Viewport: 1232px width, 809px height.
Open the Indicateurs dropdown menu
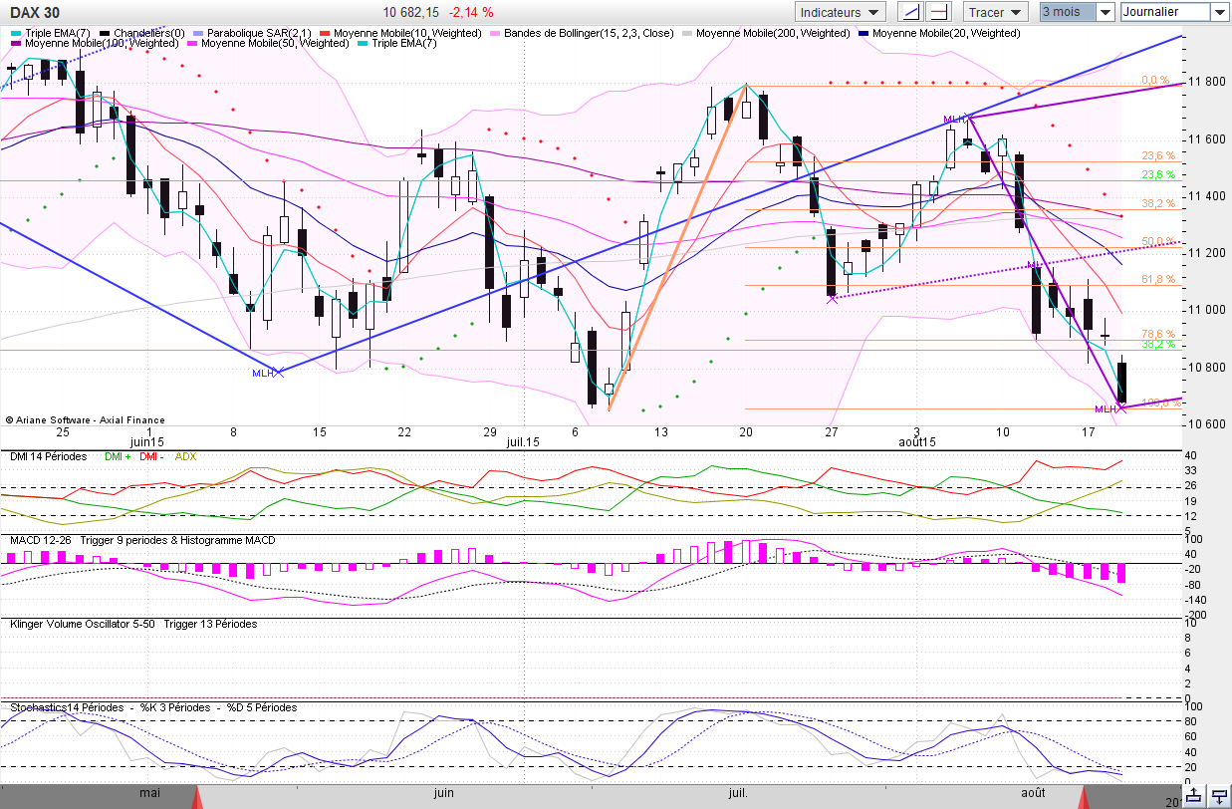pos(841,12)
